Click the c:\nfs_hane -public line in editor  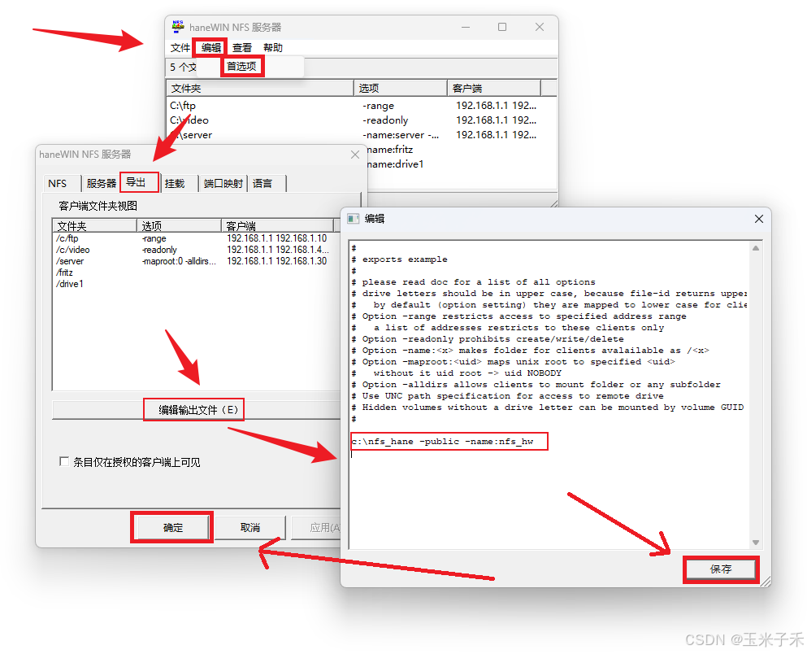coord(443,442)
